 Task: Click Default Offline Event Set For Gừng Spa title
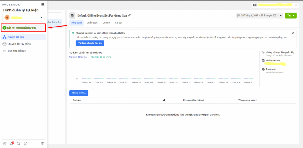click(102, 16)
